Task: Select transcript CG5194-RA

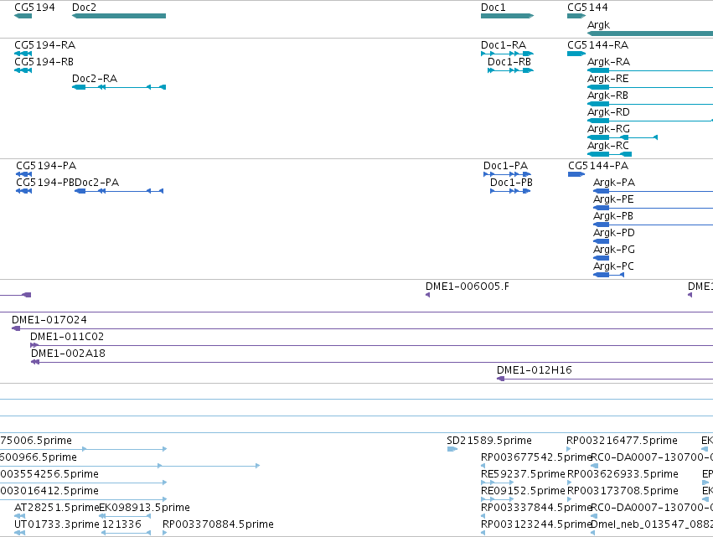Action: tap(23, 54)
